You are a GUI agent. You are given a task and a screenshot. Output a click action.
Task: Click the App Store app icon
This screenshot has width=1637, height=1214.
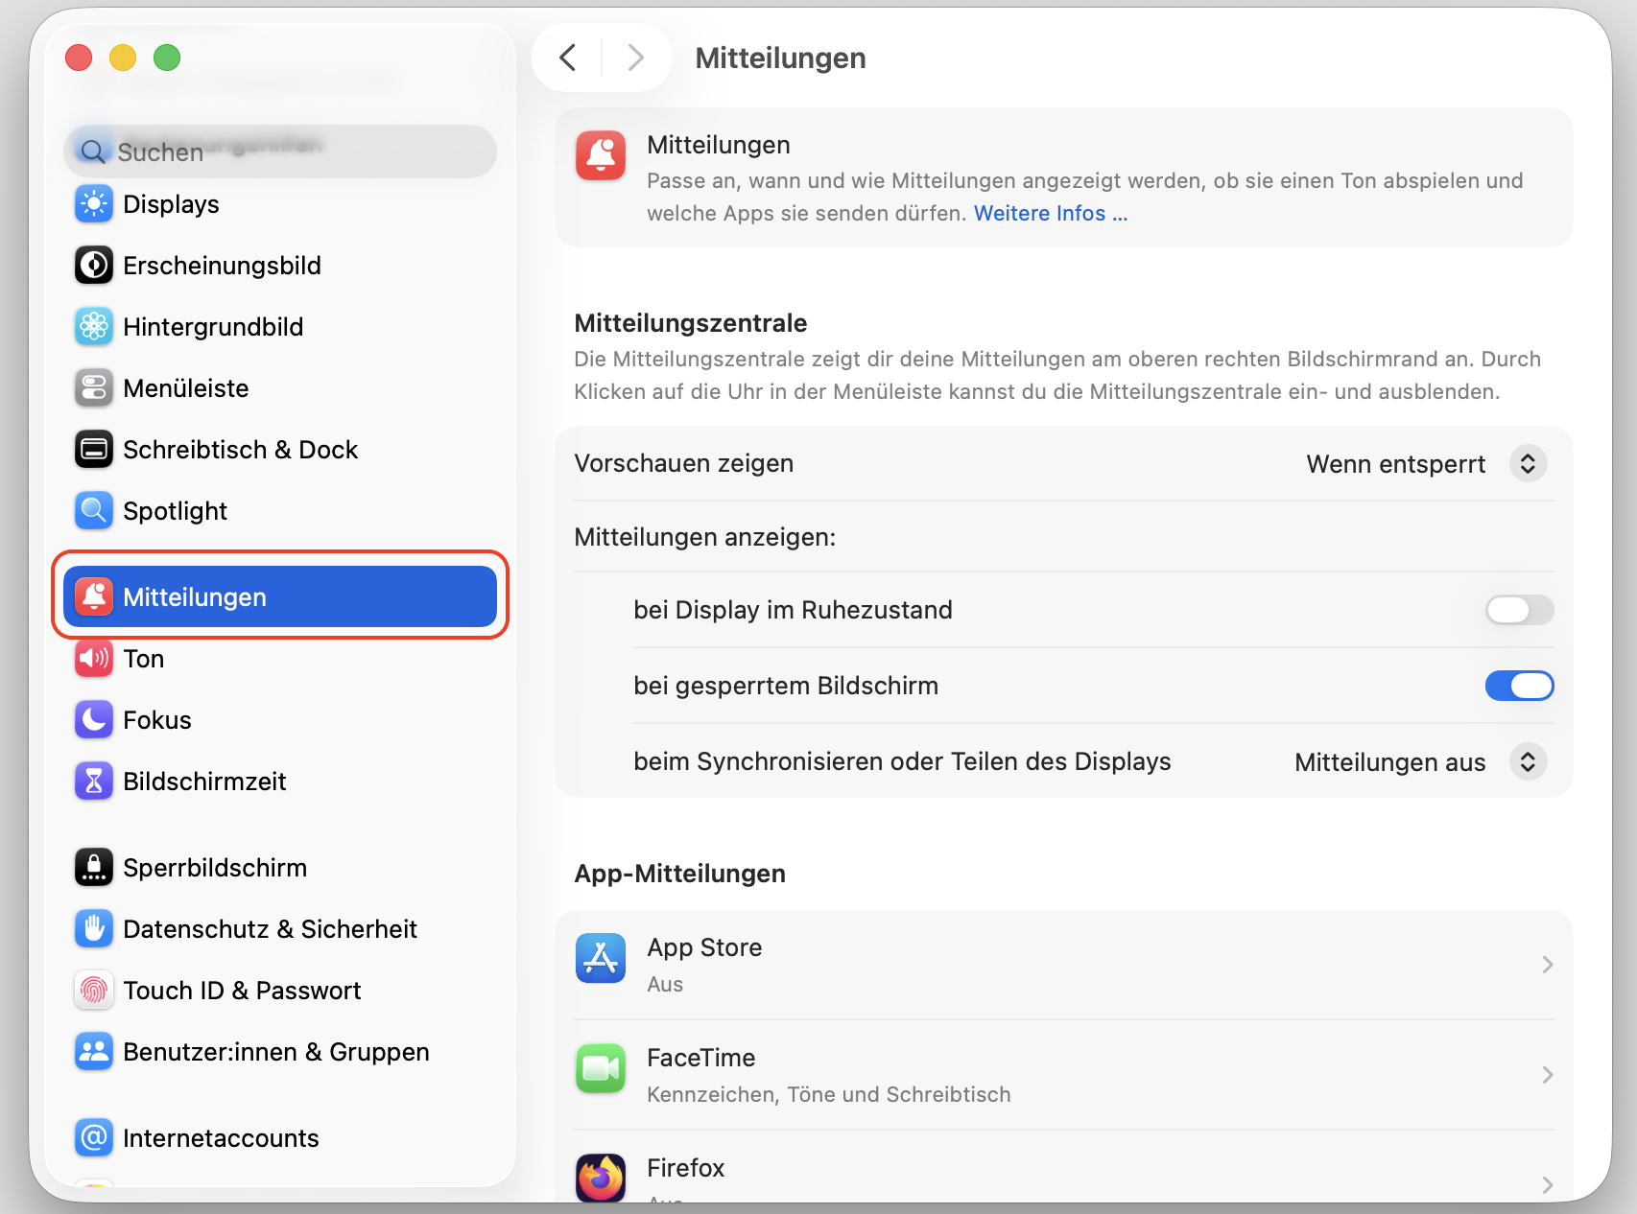pyautogui.click(x=601, y=959)
